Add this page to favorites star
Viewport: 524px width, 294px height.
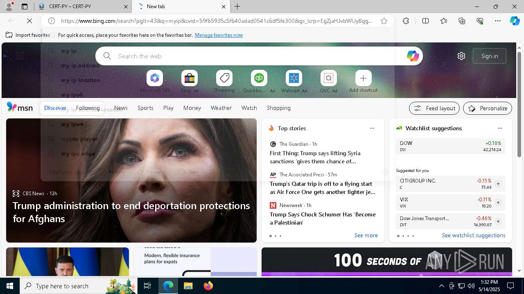click(x=384, y=21)
